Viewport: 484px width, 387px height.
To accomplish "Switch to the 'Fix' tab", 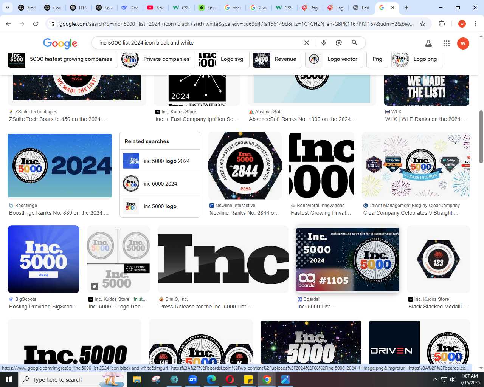I will coord(104,8).
